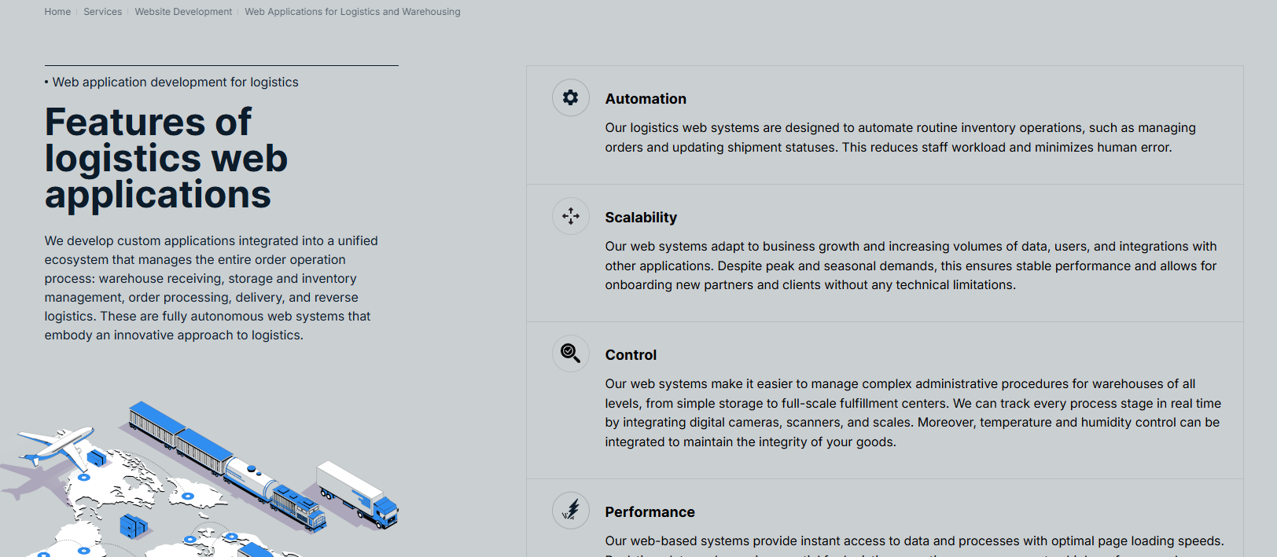This screenshot has width=1277, height=557.
Task: Click the blue delivery truck illustration
Action: point(358,493)
